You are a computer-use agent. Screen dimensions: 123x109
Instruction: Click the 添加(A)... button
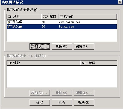pyautogui.click(x=40, y=46)
